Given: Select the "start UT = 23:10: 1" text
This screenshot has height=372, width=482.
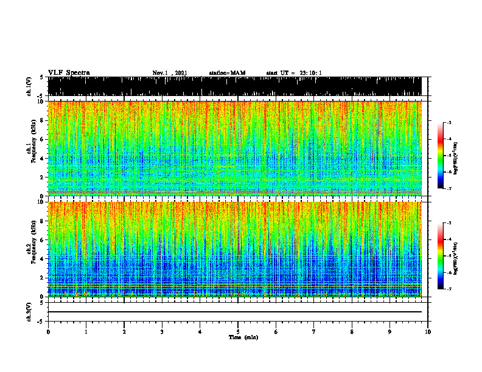Looking at the screenshot, I should [x=294, y=73].
